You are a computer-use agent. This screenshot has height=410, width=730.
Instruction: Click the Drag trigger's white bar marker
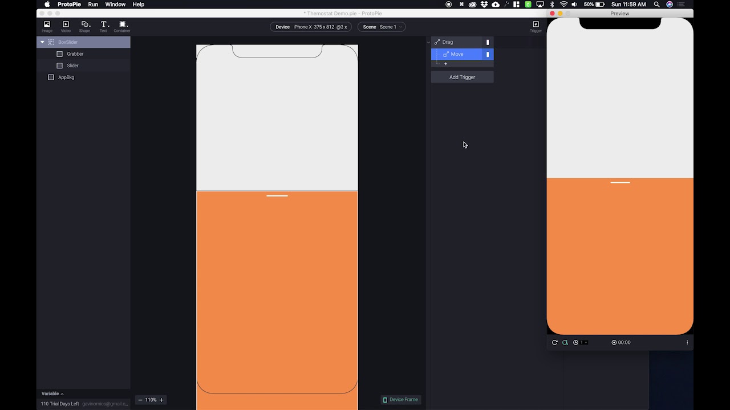pyautogui.click(x=488, y=42)
